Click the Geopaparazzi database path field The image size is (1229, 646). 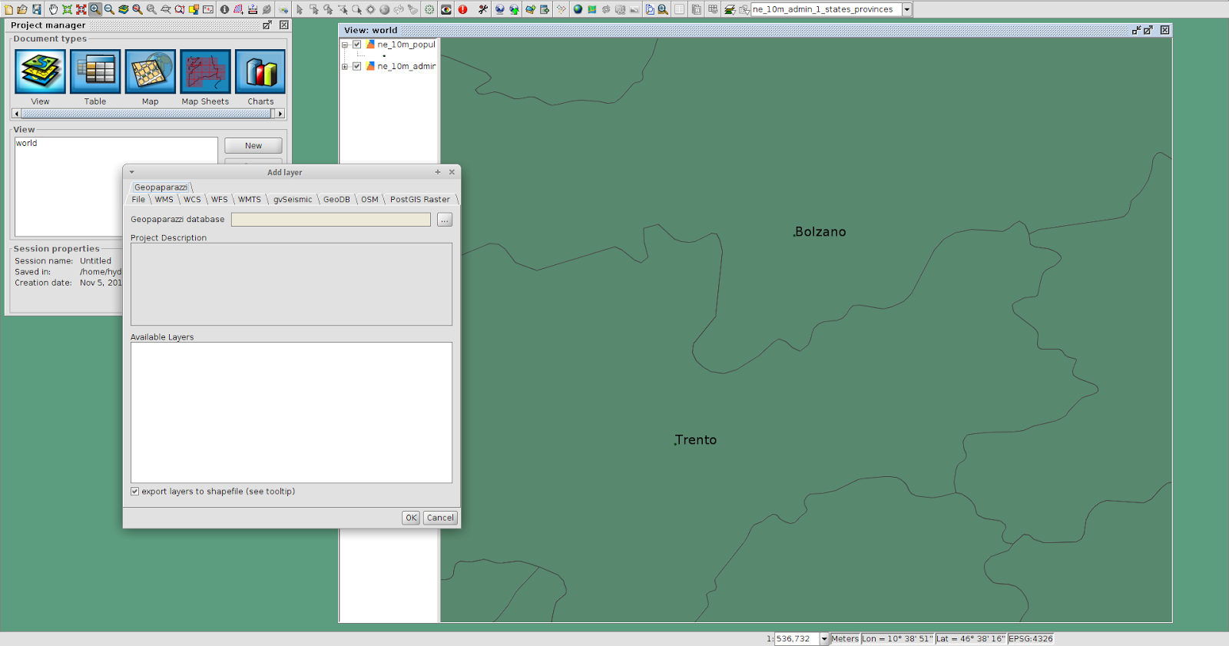331,220
